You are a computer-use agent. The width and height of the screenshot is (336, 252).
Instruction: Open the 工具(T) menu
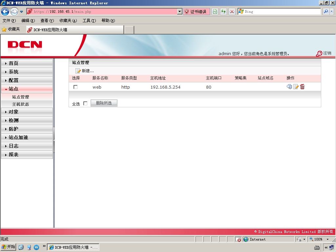click(x=89, y=21)
